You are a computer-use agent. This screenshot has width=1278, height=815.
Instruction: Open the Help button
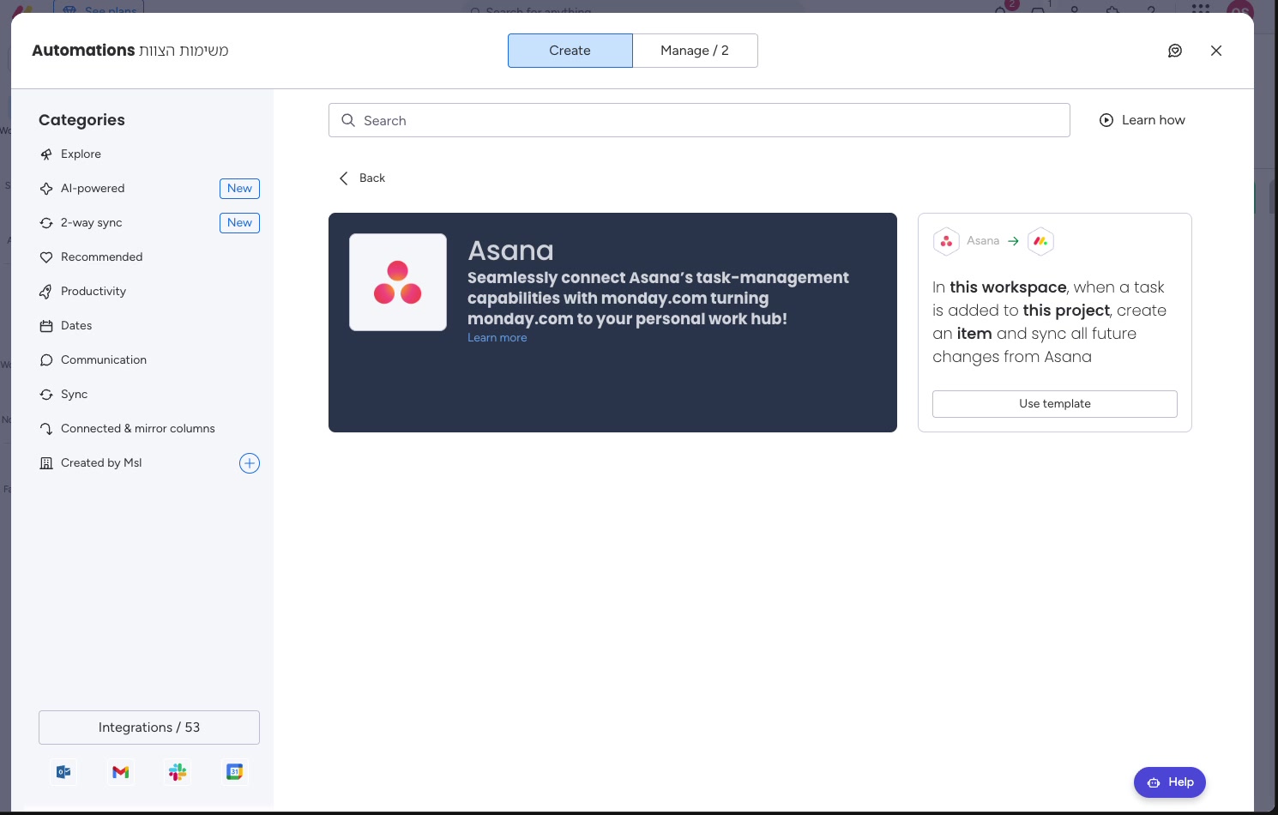pyautogui.click(x=1170, y=782)
